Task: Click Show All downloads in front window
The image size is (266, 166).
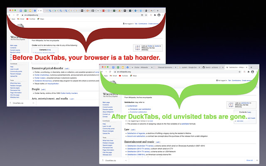Action: click(249, 160)
